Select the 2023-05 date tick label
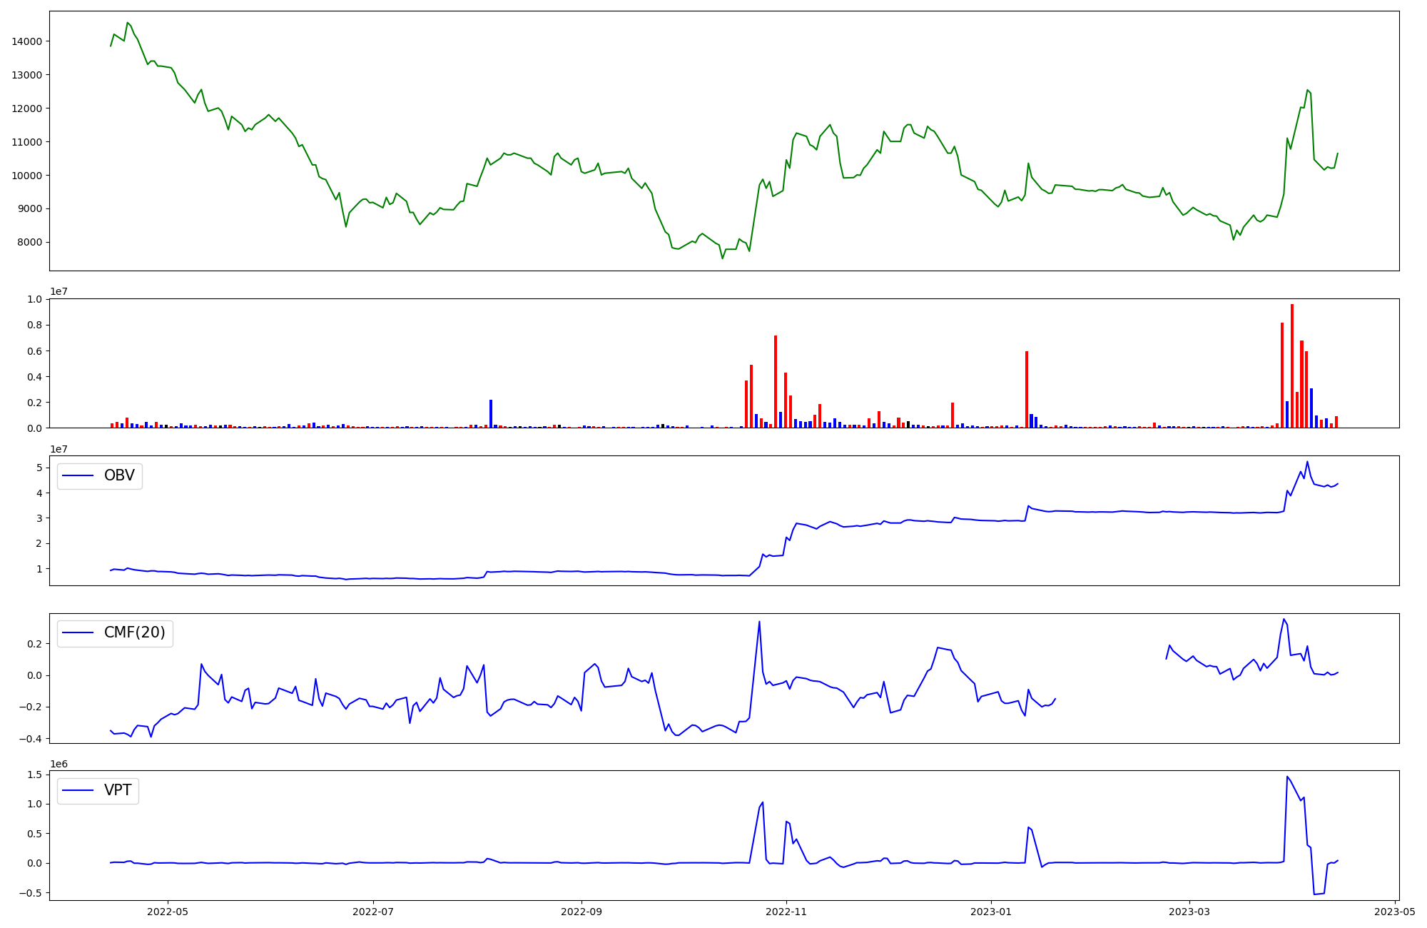The image size is (1427, 928). click(x=1394, y=912)
